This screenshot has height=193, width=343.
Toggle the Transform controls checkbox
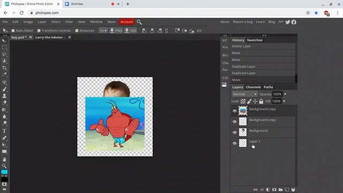tap(39, 31)
